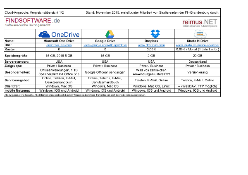Screen dimensions: 248x175
Task: Select the 'Dropbox' name cell
Action: [x=151, y=41]
